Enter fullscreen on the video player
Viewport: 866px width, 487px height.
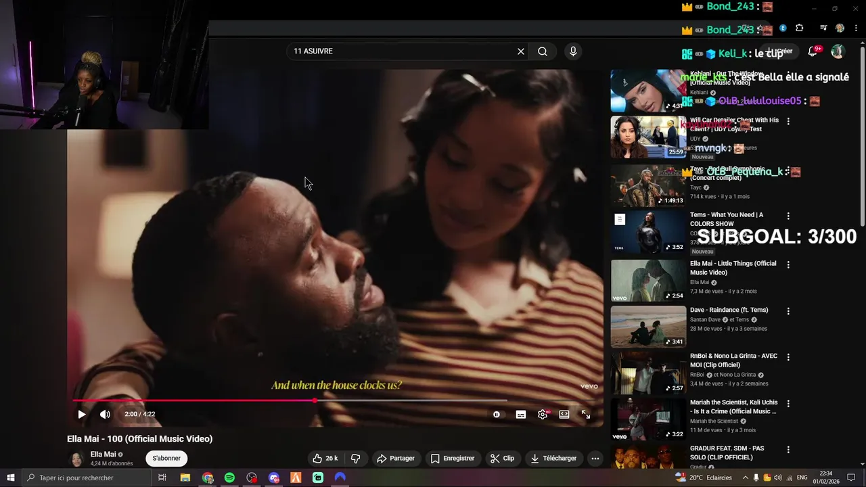tap(586, 415)
